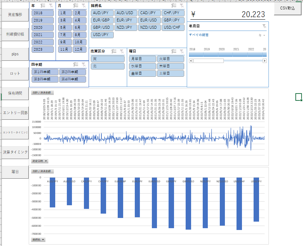Filter by the EUR/USD currency pair
303x246 pixels.
coord(149,20)
